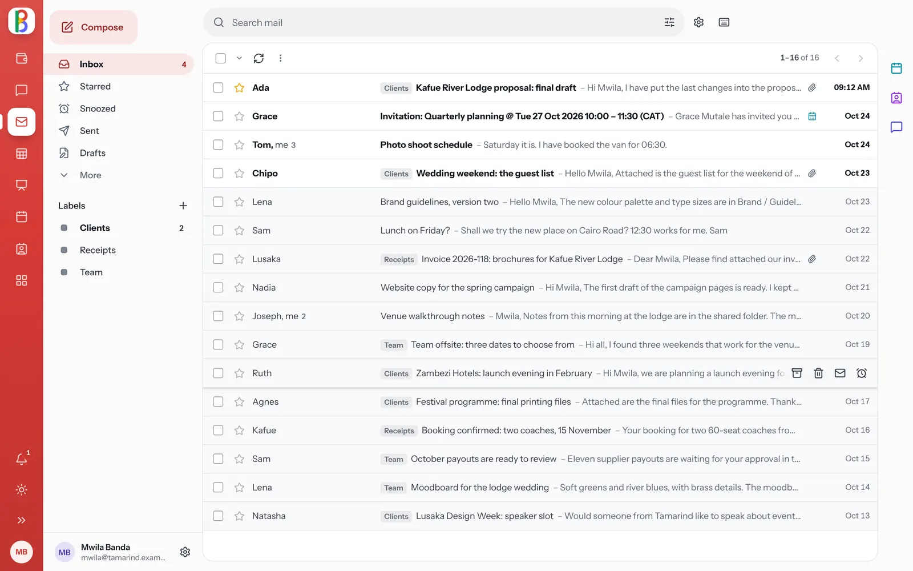Add a new label with plus

pos(183,206)
